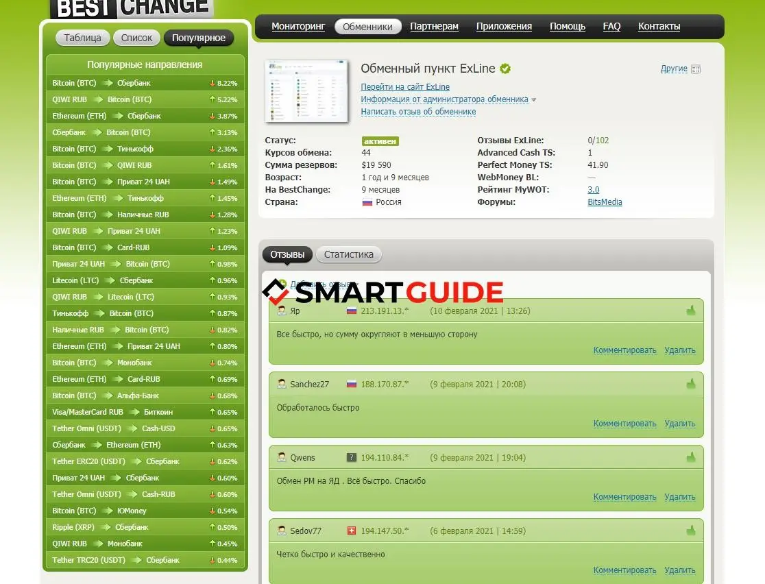Switch to the Статистика tab
This screenshot has height=584, width=765.
(349, 254)
